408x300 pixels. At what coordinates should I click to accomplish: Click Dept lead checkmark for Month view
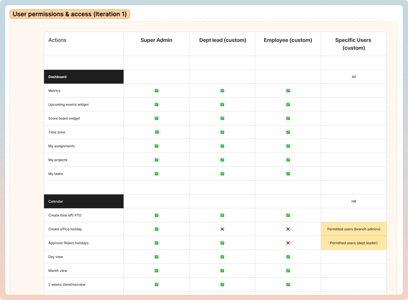pos(222,271)
